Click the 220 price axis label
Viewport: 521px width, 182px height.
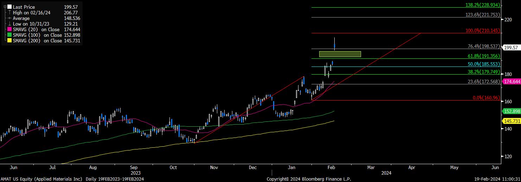tap(508, 20)
